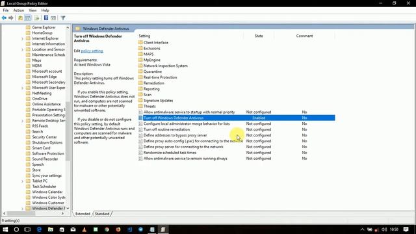This screenshot has height=234, width=416.
Task: Expand the Tablet PC tree node
Action: [x=22, y=181]
